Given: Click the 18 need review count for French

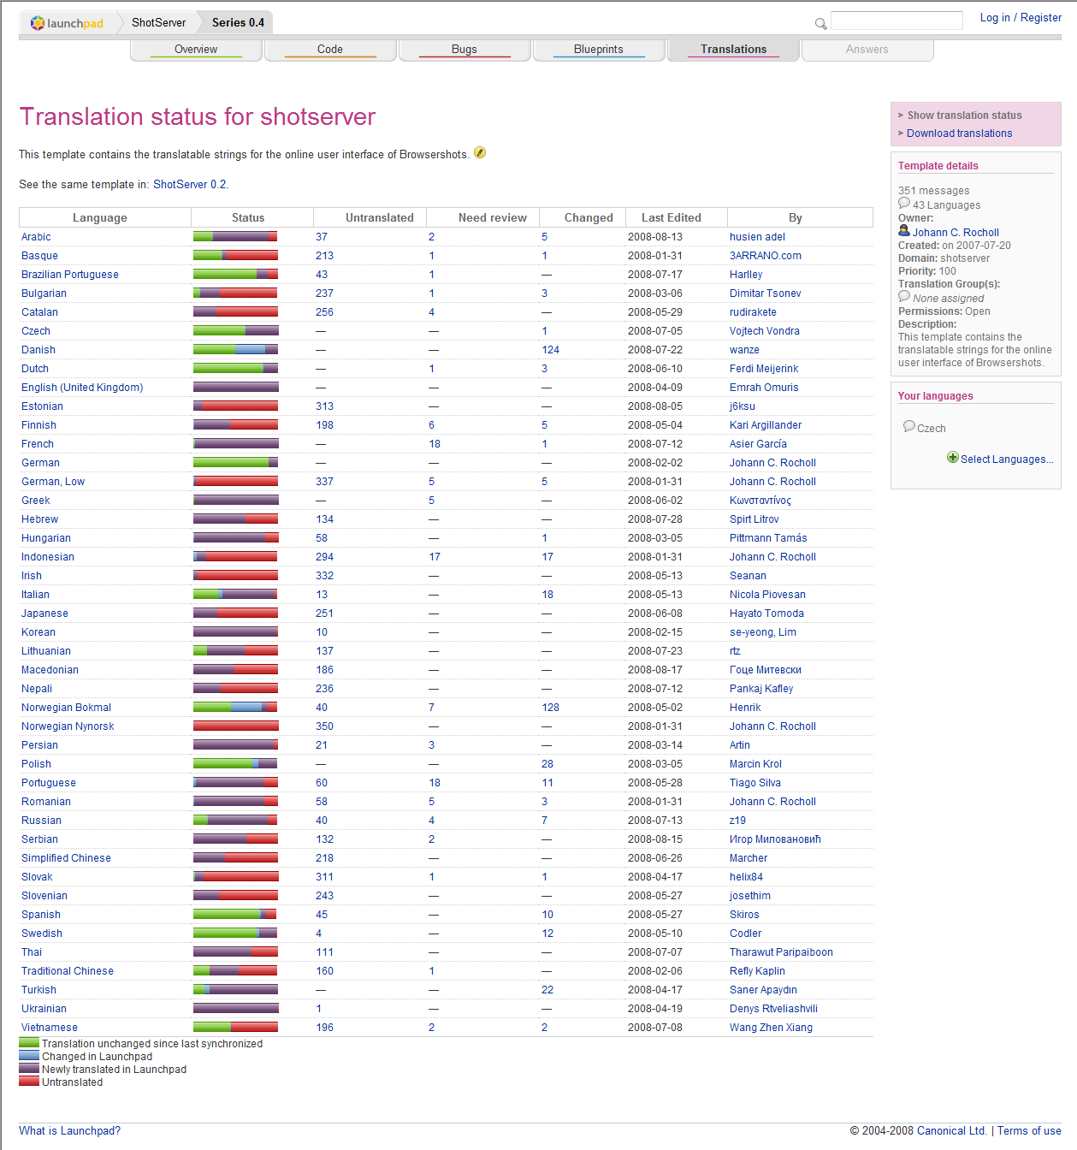Looking at the screenshot, I should pyautogui.click(x=435, y=444).
